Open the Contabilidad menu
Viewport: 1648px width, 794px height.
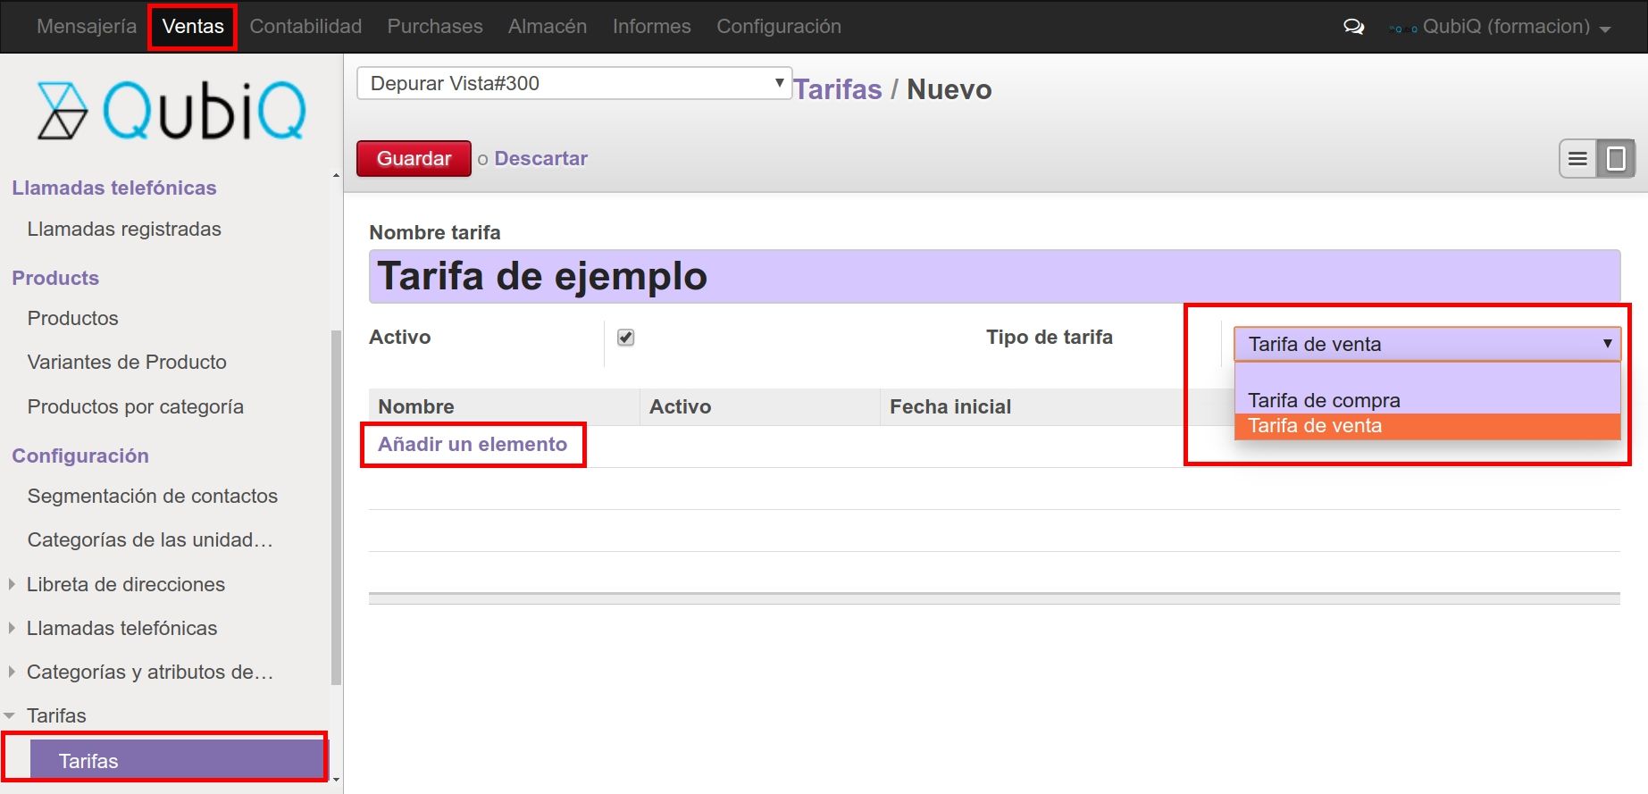tap(305, 27)
